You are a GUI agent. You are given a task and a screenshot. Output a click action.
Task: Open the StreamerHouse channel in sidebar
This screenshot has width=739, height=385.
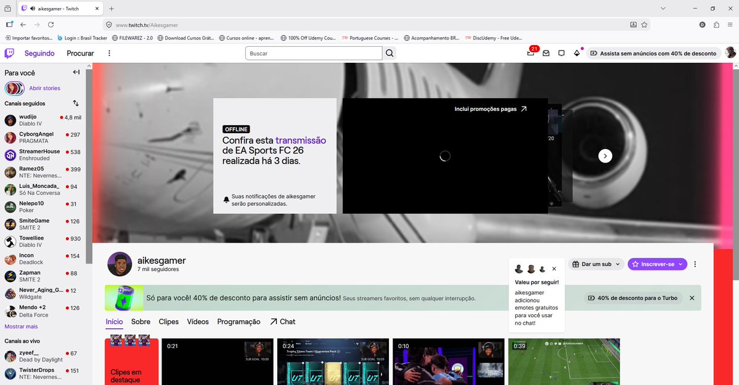[x=43, y=155]
